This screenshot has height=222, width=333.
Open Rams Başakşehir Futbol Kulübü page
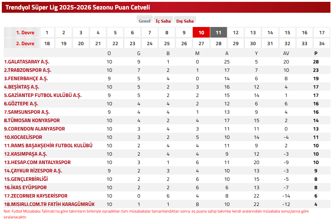point(48,145)
